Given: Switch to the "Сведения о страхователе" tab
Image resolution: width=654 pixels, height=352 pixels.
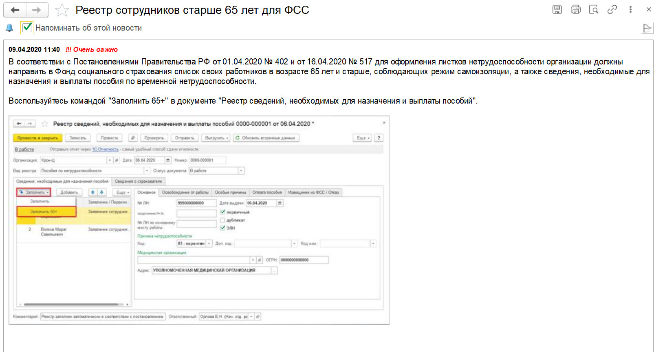Looking at the screenshot, I should [x=138, y=181].
